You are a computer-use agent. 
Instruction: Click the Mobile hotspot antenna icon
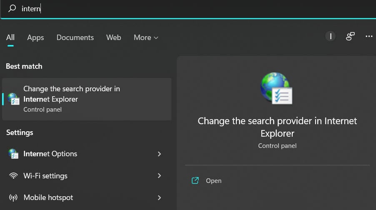coord(13,198)
